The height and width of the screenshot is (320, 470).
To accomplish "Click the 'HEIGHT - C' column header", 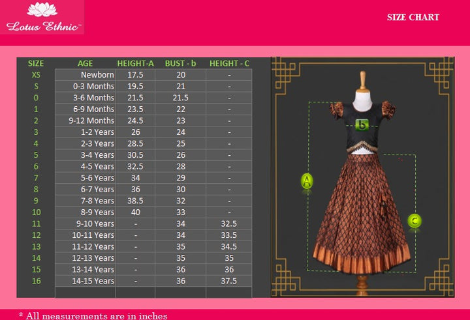I will point(229,63).
